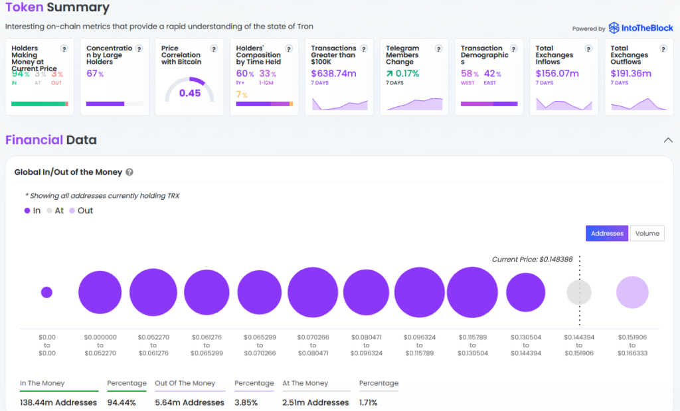Open help for Total Exchanges Inflows
The image size is (680, 411).
coord(588,49)
